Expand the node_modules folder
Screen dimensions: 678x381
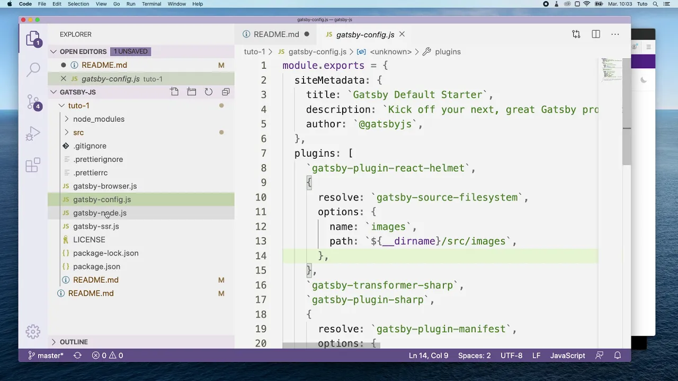66,119
